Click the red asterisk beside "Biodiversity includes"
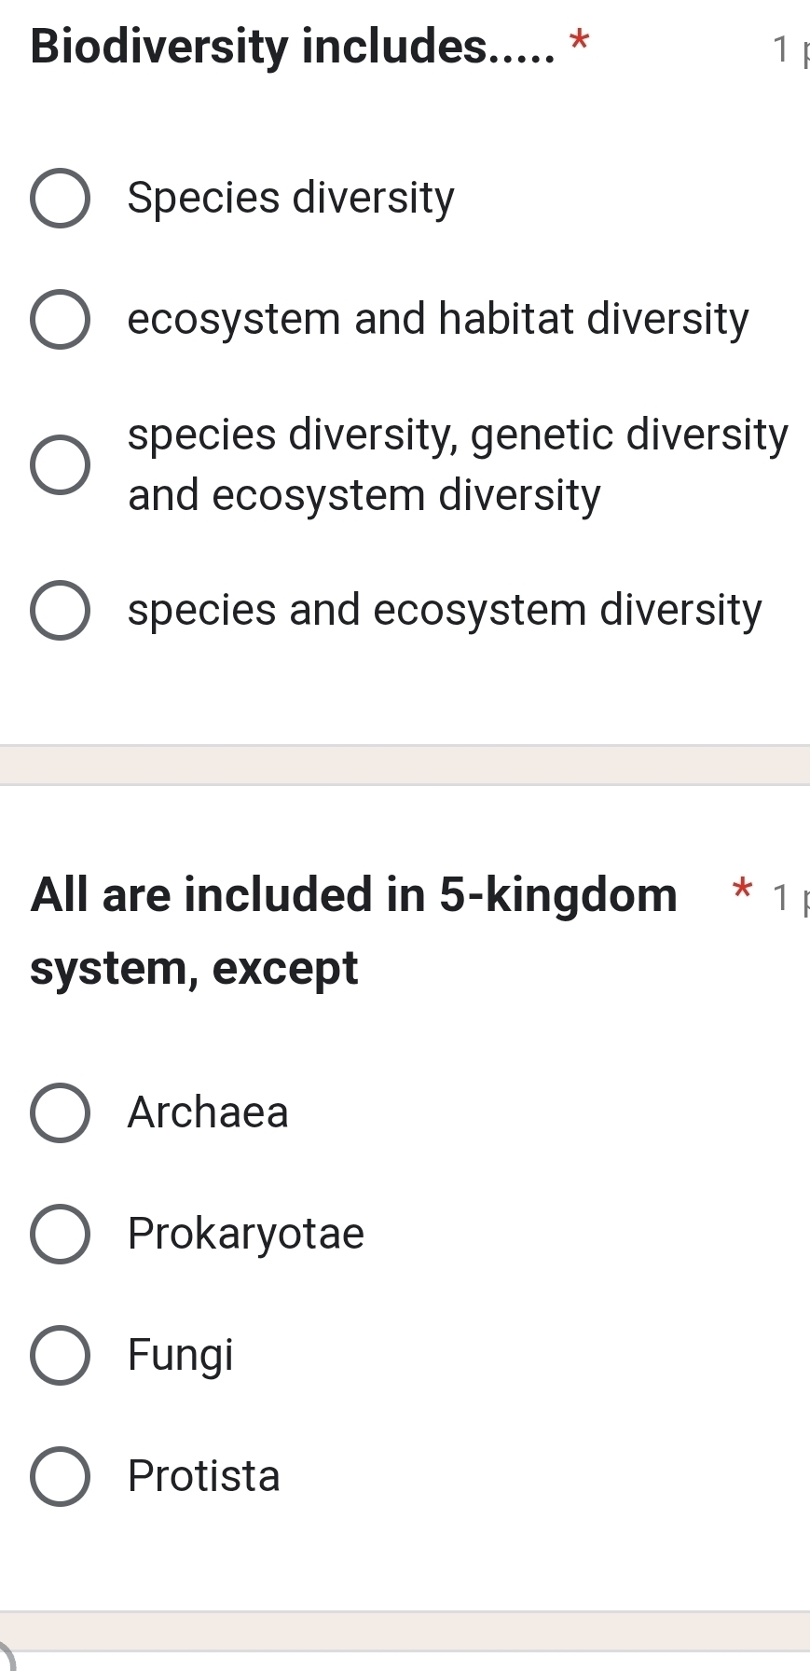This screenshot has width=810, height=1671. click(580, 41)
